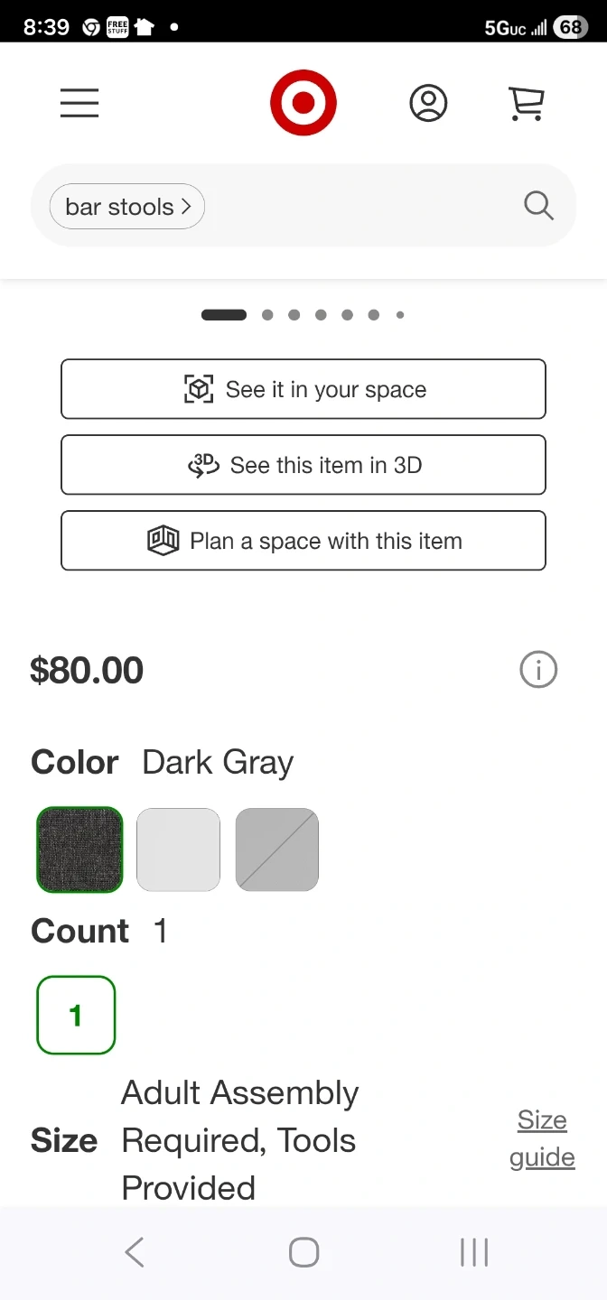Viewport: 607px width, 1300px height.
Task: Open the hamburger navigation menu
Action: click(79, 105)
